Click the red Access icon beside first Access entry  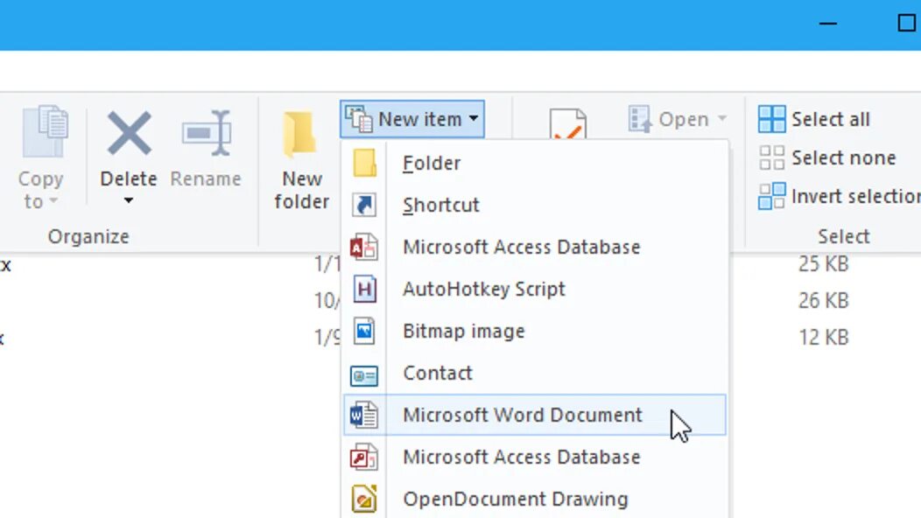point(363,248)
